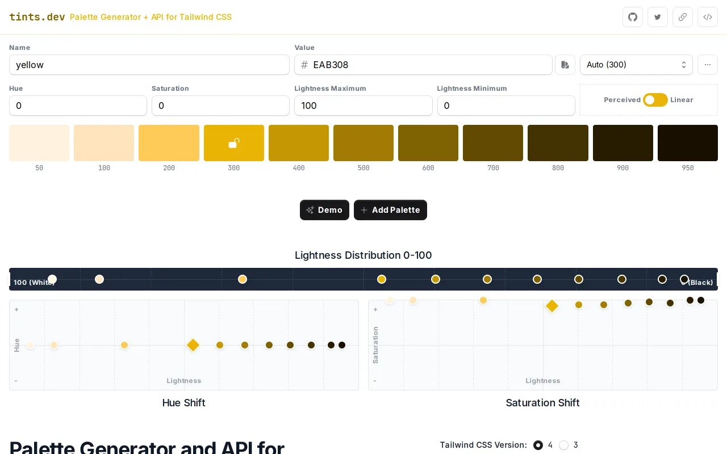The height and width of the screenshot is (454, 727).
Task: Click the yellow diamond in Hue Shift chart
Action: tap(193, 345)
